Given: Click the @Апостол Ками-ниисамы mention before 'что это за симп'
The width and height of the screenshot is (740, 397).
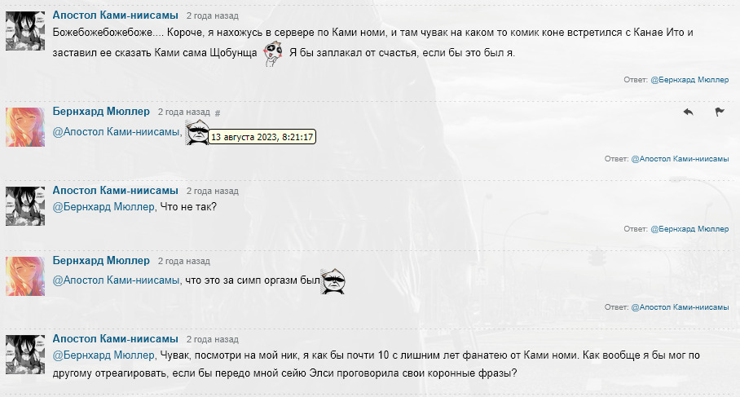Looking at the screenshot, I should (x=116, y=280).
